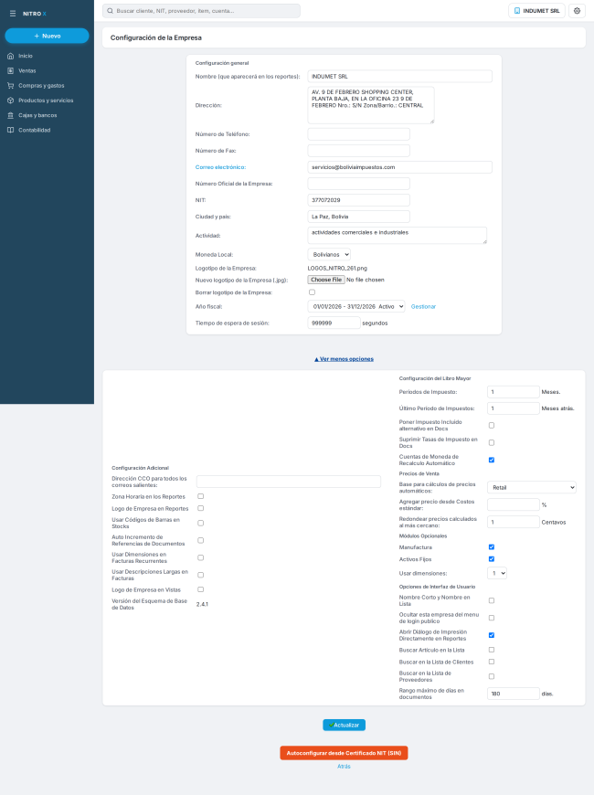The image size is (594, 795).
Task: Click the Dirección address textarea
Action: pyautogui.click(x=371, y=105)
